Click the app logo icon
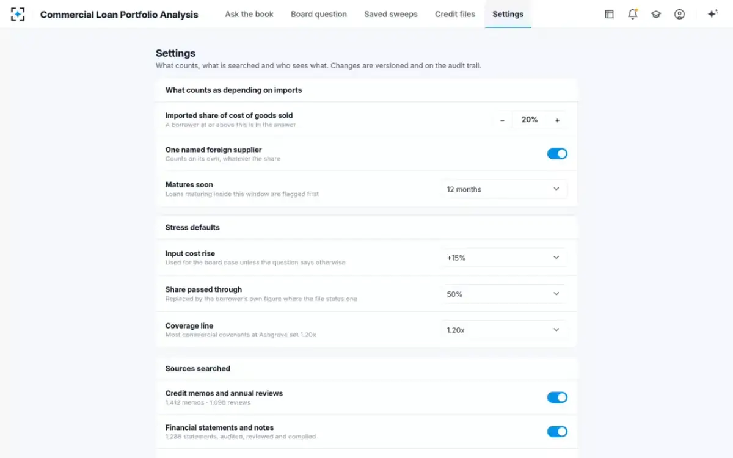Screen dimensions: 733x458 pyautogui.click(x=18, y=14)
